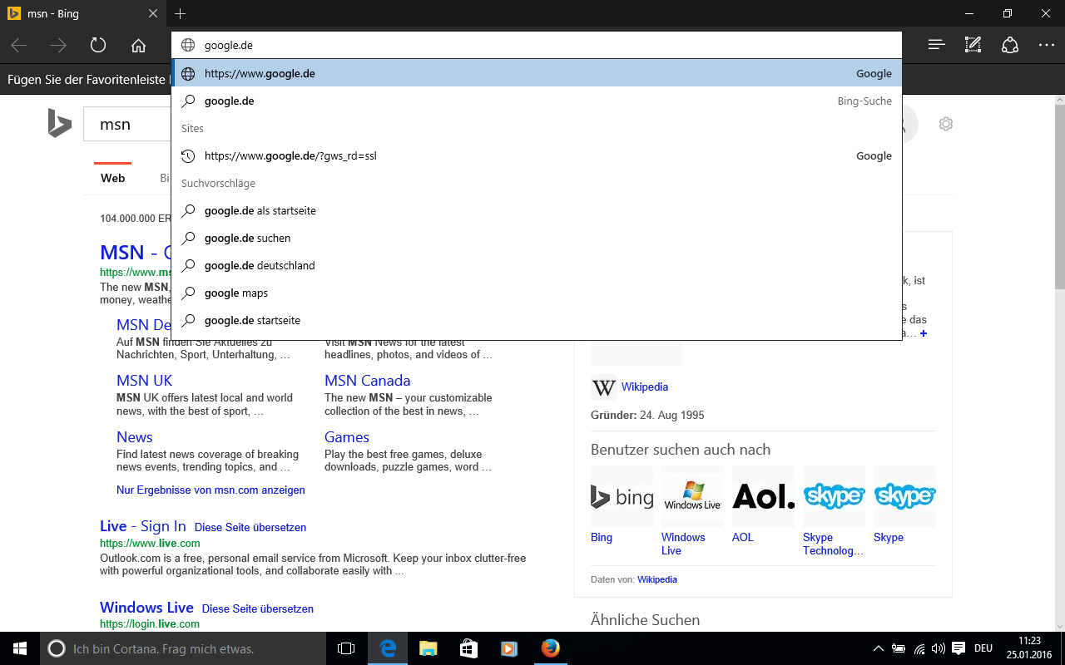1065x665 pixels.
Task: Open the media player taskbar icon
Action: pyautogui.click(x=509, y=648)
